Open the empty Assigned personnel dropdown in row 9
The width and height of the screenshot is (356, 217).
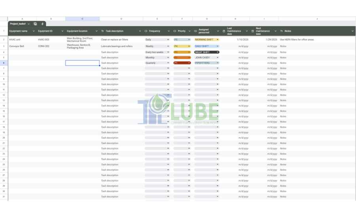[x=206, y=79]
